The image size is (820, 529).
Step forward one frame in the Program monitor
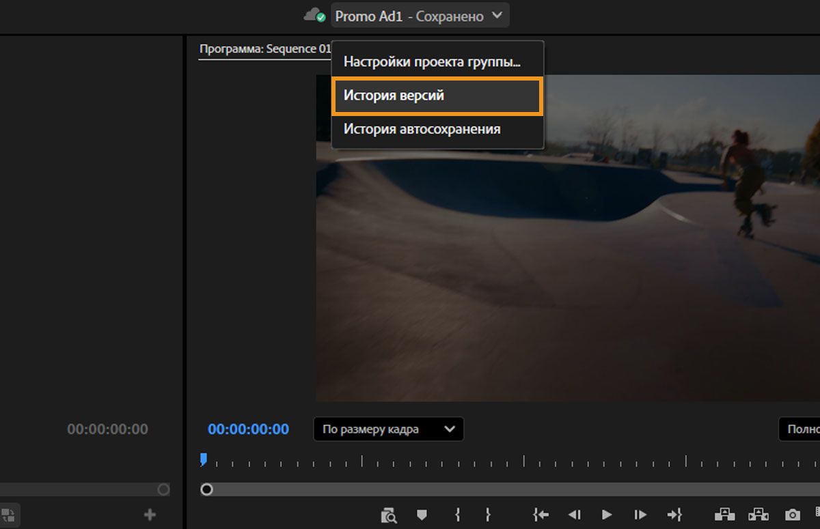tap(640, 515)
